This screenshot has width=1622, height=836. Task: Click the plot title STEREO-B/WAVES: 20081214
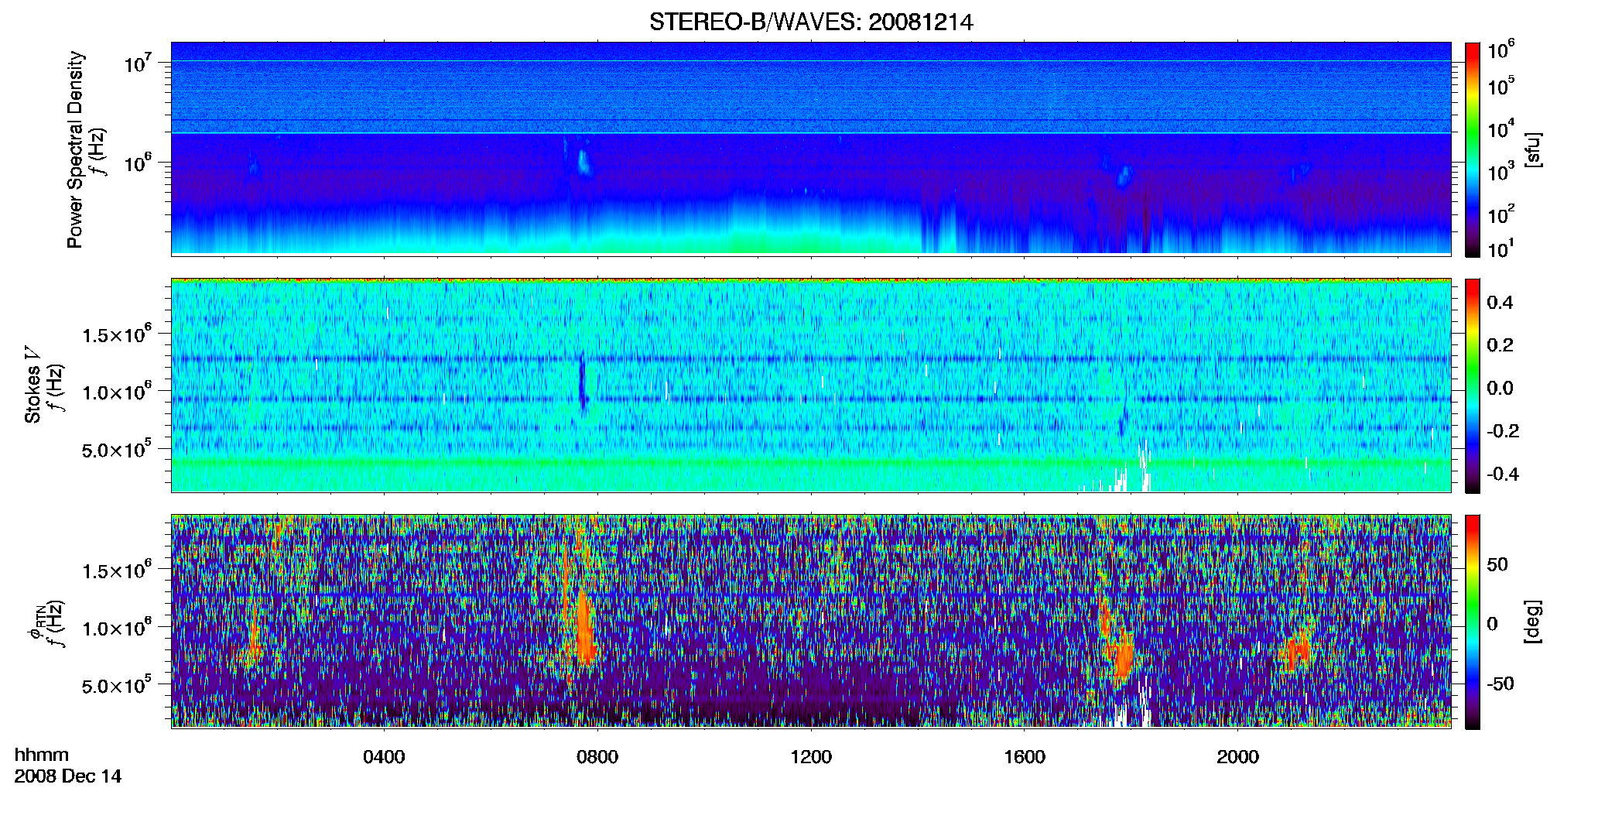(x=811, y=22)
